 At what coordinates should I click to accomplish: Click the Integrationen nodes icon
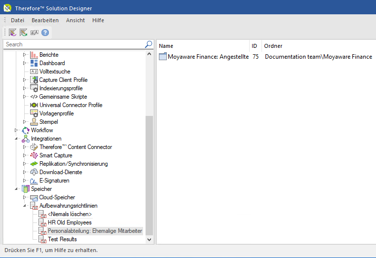click(x=26, y=139)
